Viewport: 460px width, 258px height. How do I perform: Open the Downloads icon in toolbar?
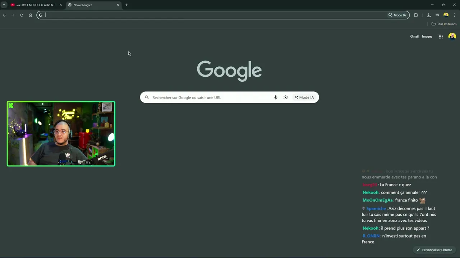429,15
